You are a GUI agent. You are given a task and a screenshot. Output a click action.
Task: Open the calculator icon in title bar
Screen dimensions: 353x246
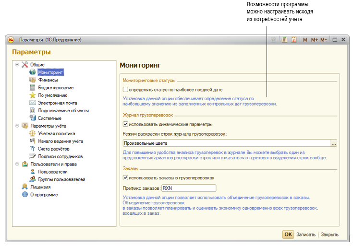point(284,40)
